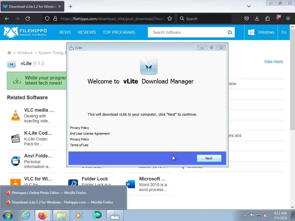Image resolution: width=295 pixels, height=221 pixels.
Task: Click the K-Lite Codec clapperboard icon
Action: pyautogui.click(x=16, y=138)
